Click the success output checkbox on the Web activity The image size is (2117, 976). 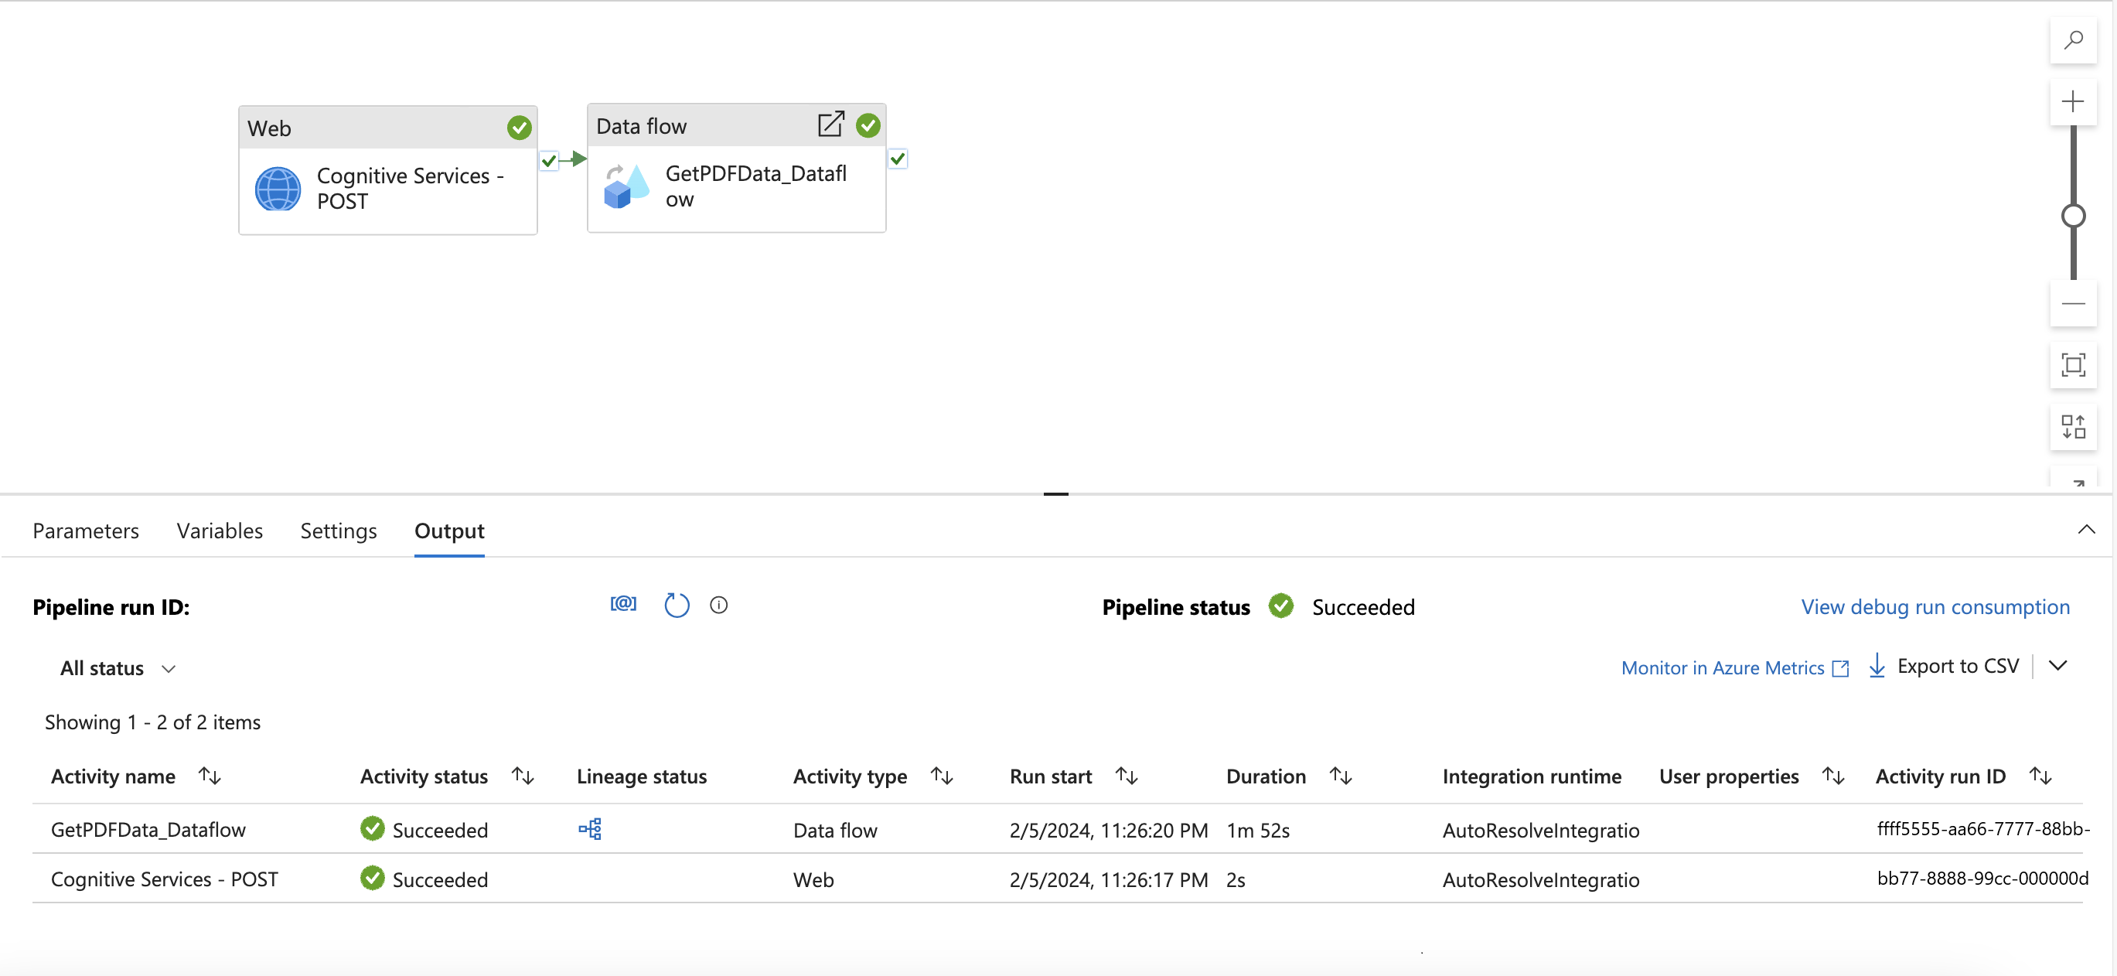(549, 160)
